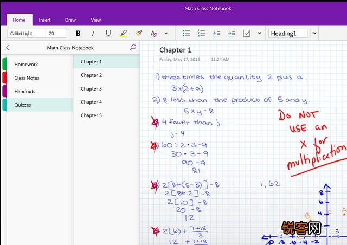Click the Heading1 style box

pyautogui.click(x=288, y=34)
